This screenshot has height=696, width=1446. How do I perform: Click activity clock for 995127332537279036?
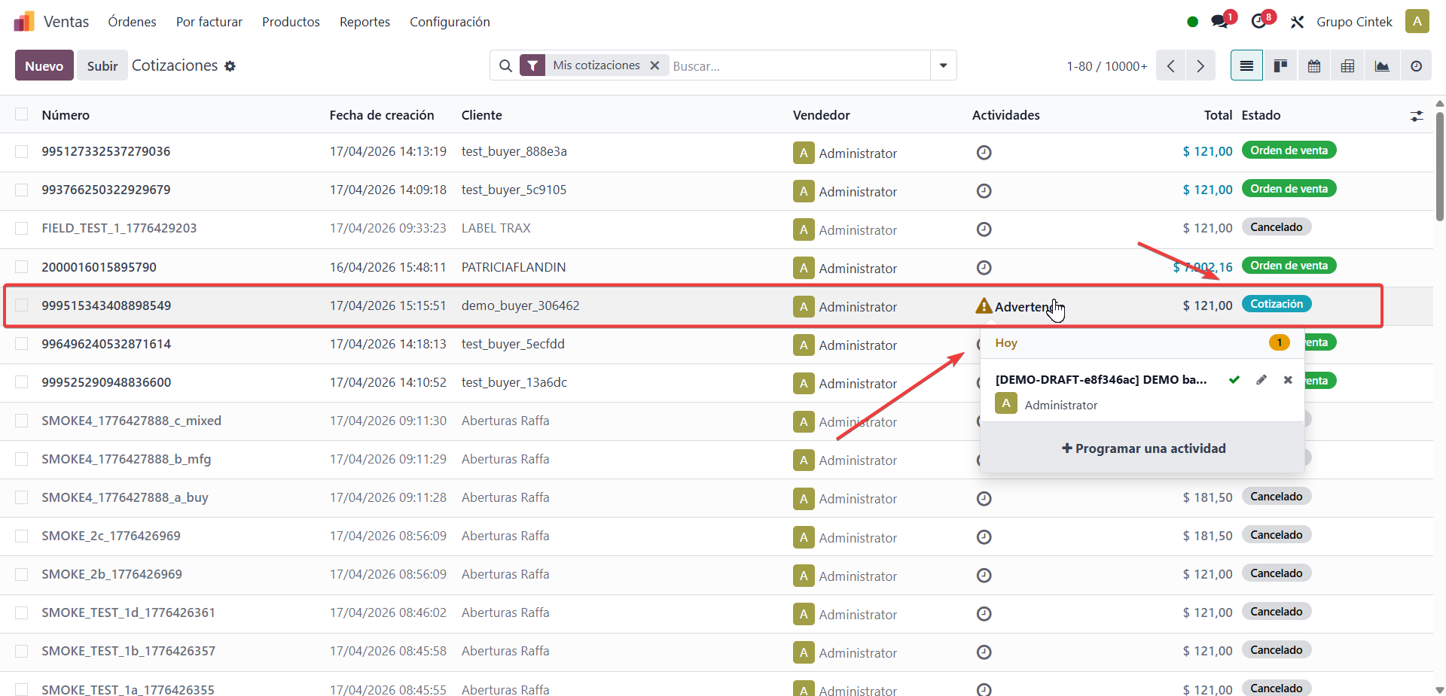click(984, 153)
